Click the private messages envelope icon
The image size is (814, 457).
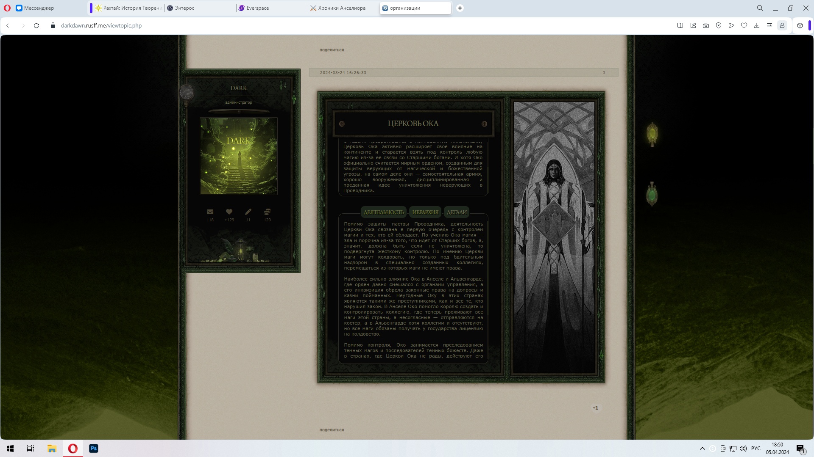coord(210,212)
